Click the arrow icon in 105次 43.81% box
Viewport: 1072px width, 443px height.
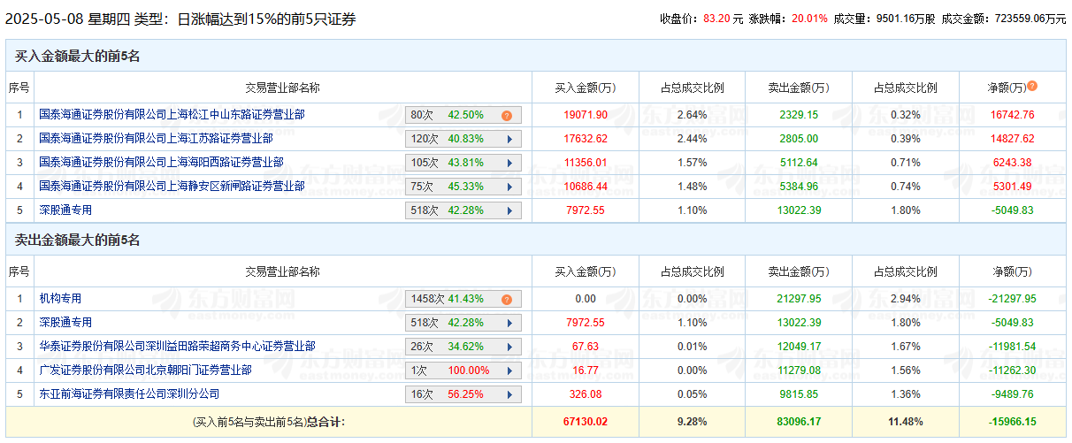(509, 163)
